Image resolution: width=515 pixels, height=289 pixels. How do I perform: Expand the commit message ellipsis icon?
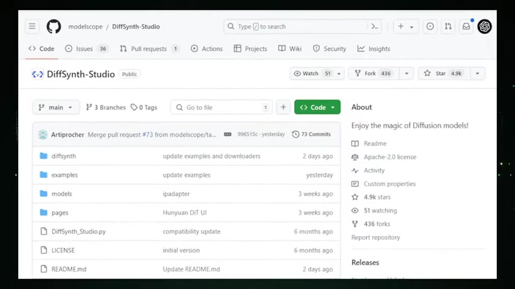pos(227,134)
